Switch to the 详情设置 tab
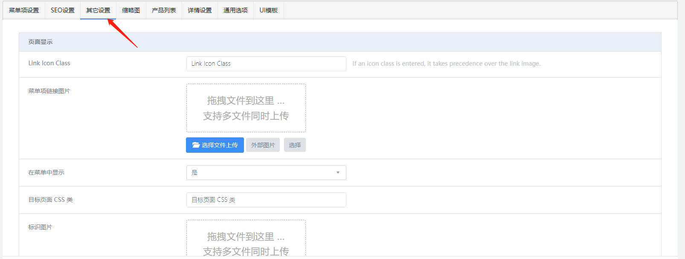Image resolution: width=685 pixels, height=259 pixels. pos(200,10)
